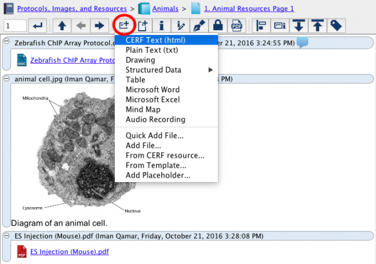376x264 pixels.
Task: Open the info (i) toolbar button
Action: pos(162,26)
